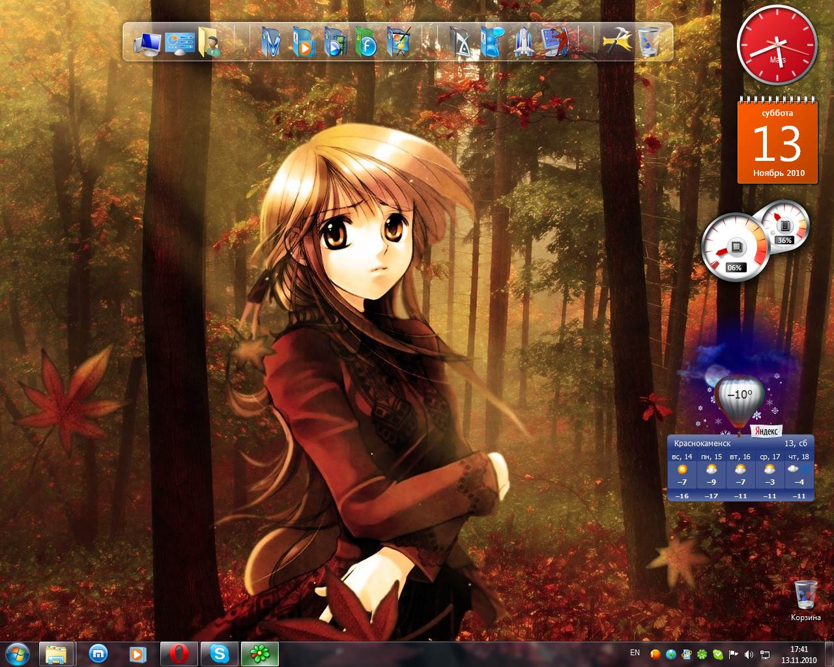Open the Recycle Bin in the top dock

[649, 42]
